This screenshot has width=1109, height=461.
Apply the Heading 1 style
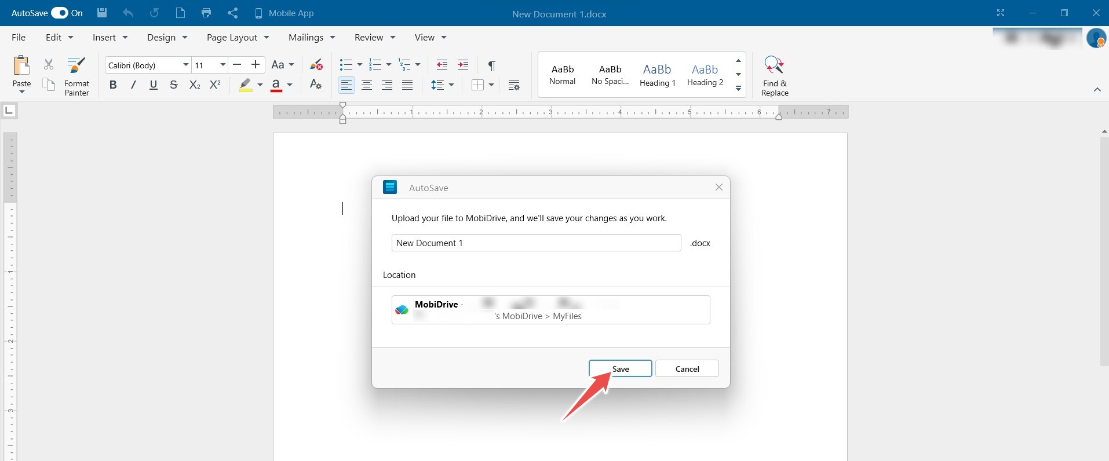(658, 75)
